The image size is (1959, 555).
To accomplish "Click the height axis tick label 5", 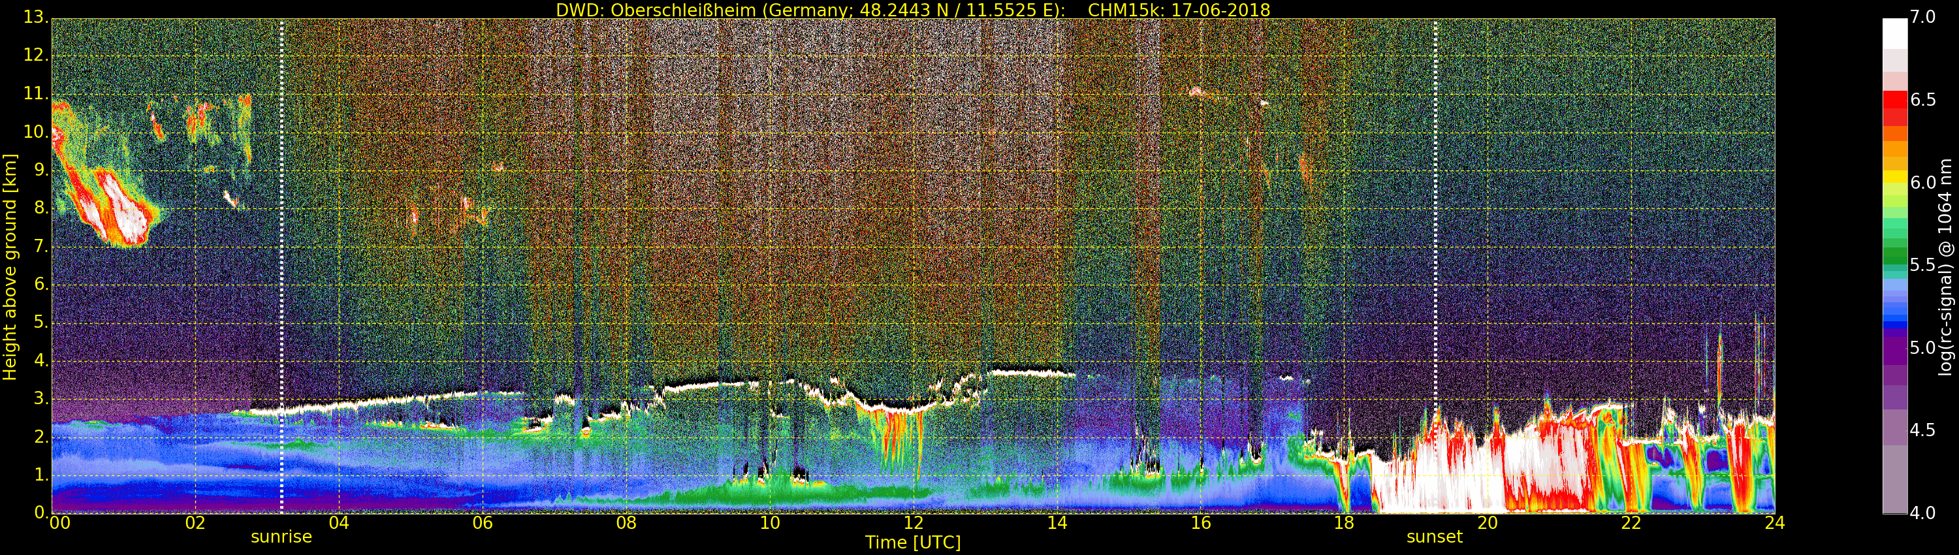I will (x=40, y=323).
